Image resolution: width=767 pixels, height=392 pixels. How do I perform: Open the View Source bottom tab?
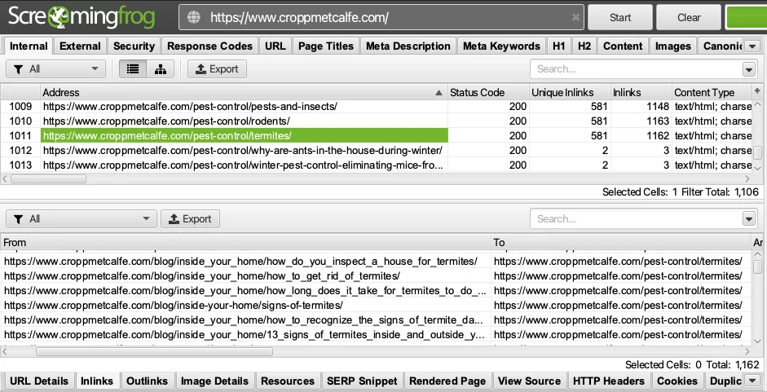click(x=529, y=381)
